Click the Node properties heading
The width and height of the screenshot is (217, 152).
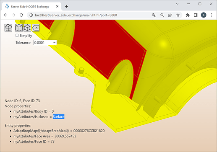click(x=18, y=106)
